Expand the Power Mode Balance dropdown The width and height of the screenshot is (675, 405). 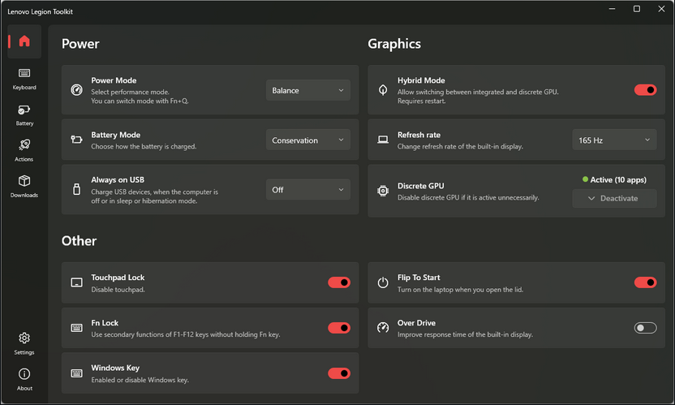(308, 90)
